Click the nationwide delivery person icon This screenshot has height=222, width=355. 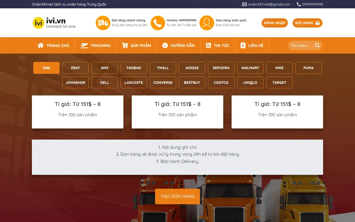click(x=207, y=23)
